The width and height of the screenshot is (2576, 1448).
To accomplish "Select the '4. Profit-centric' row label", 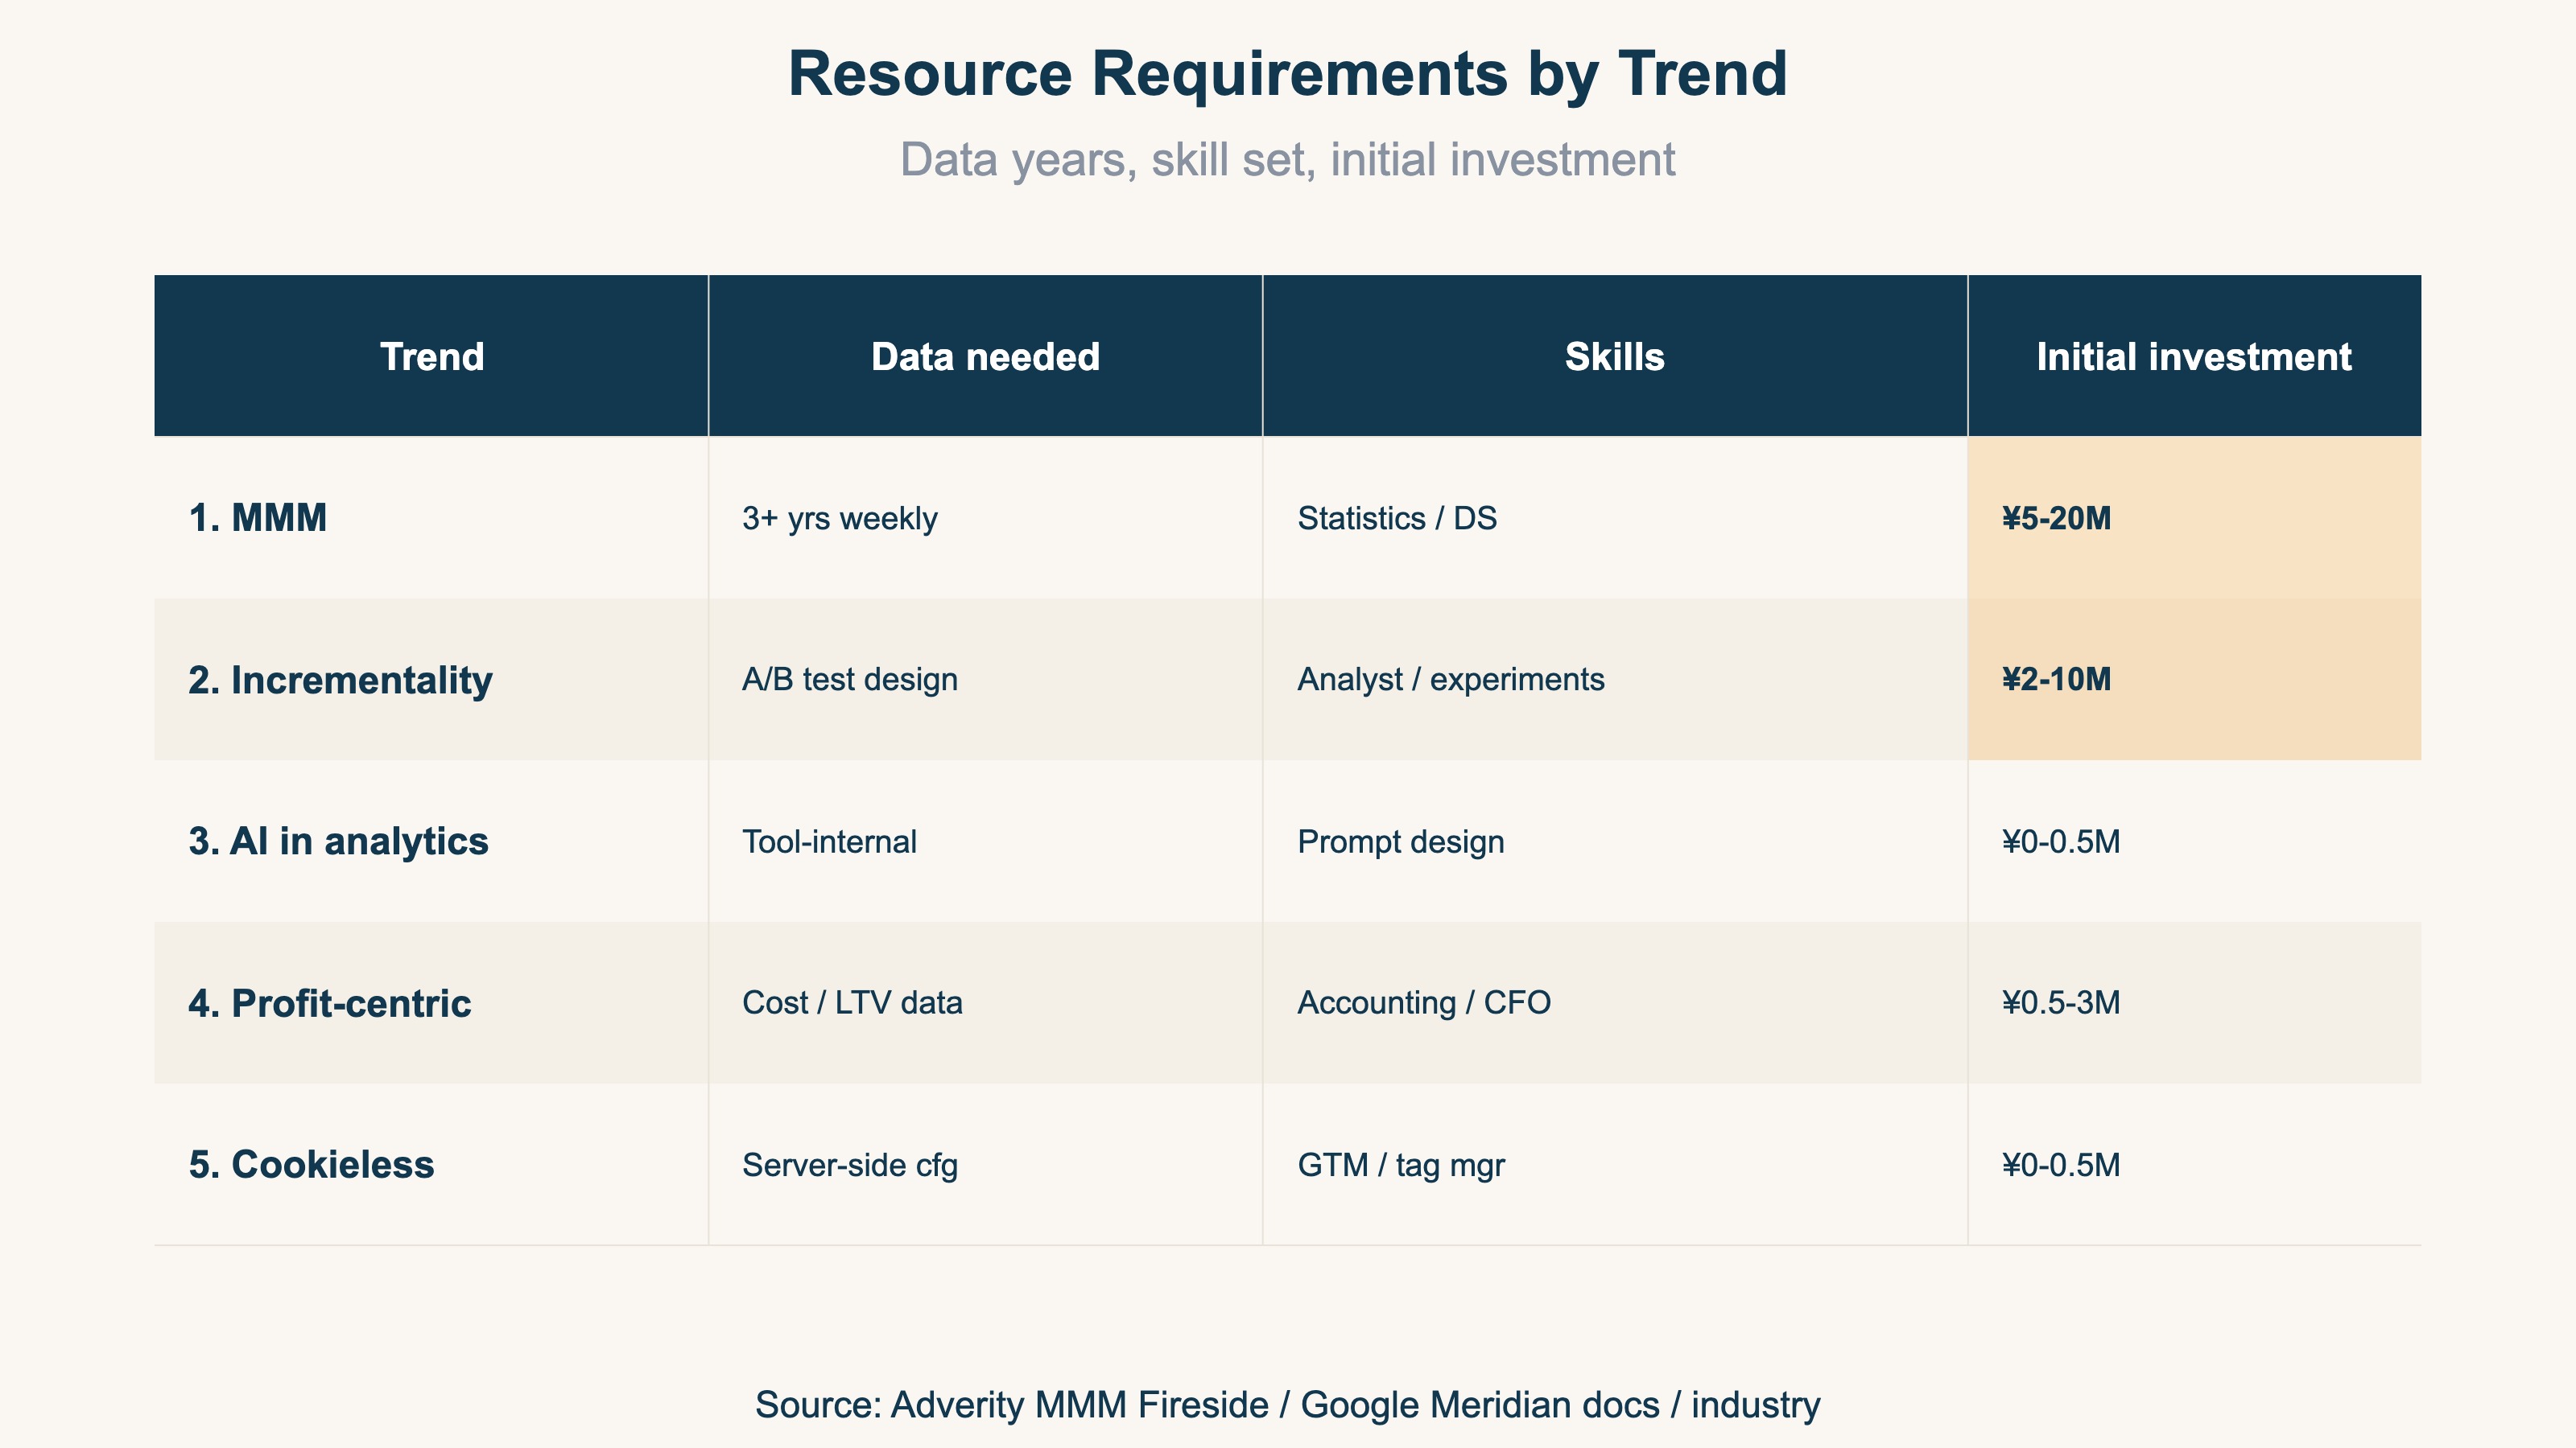I will [x=329, y=1003].
